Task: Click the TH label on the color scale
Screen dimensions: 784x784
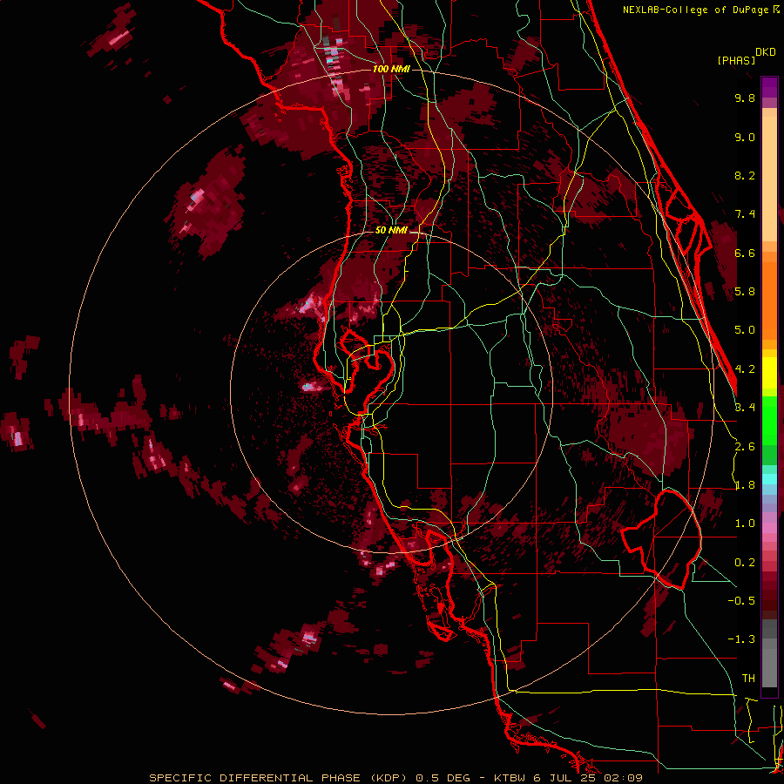Action: (x=748, y=679)
